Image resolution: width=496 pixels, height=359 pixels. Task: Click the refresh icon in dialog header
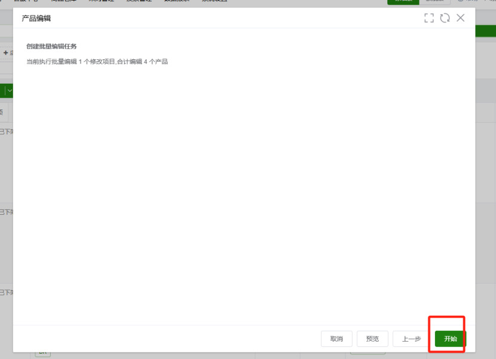[445, 18]
